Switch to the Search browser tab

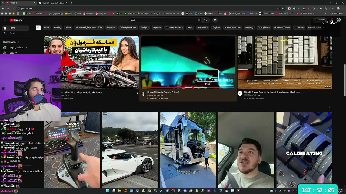tap(53, 3)
